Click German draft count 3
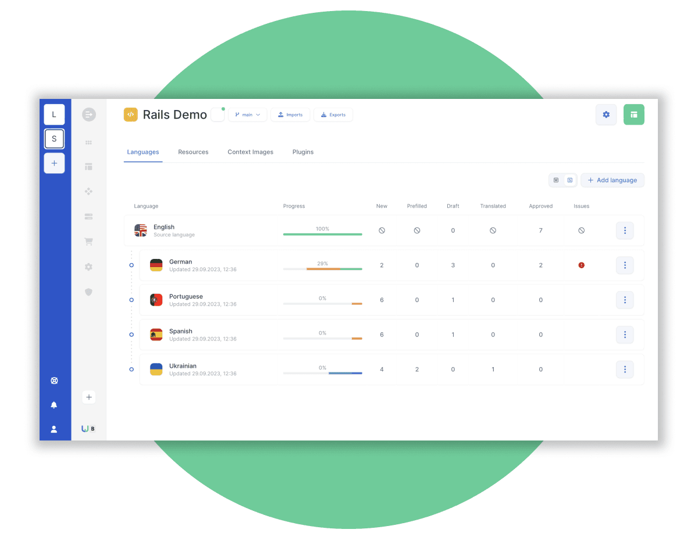Screen dimensions: 698x540 pyautogui.click(x=453, y=265)
